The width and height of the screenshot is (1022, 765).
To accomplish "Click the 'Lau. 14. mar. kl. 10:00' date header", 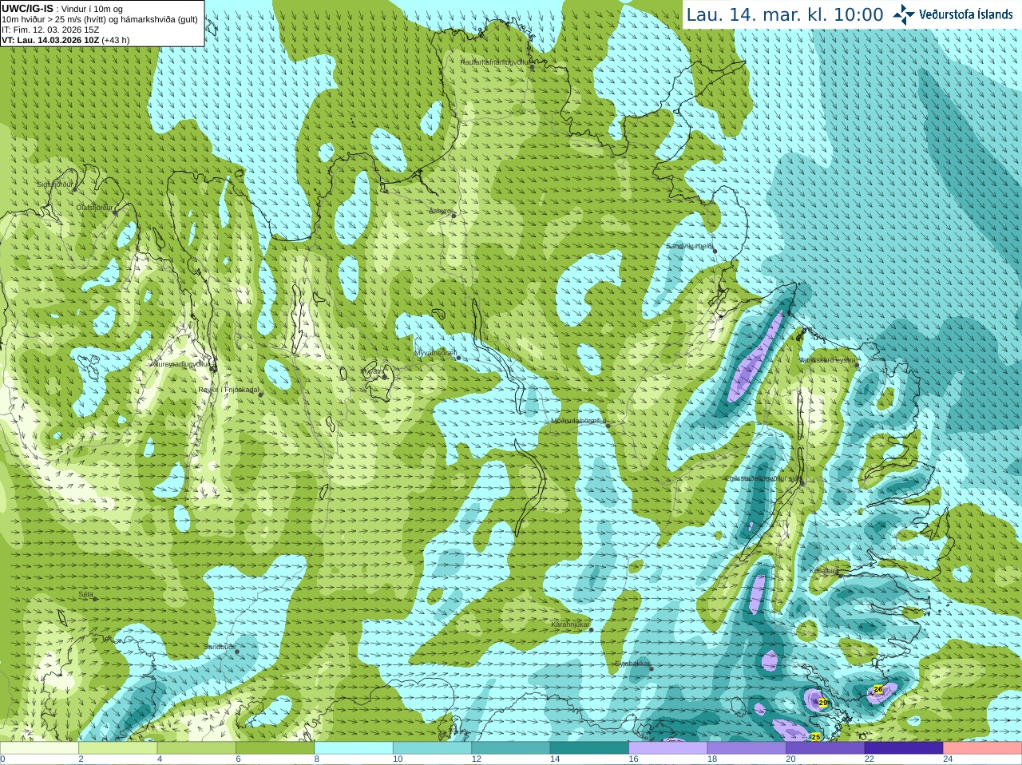I will pos(785,15).
